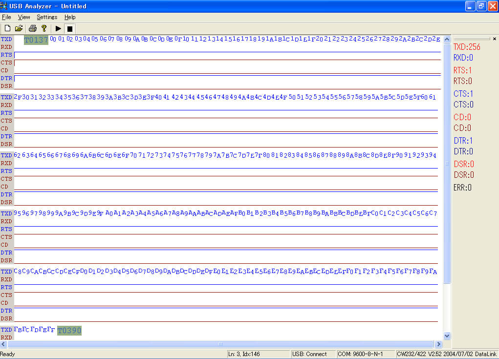Image resolution: width=499 pixels, height=359 pixels.
Task: Start capture with the Play button
Action: pos(58,28)
